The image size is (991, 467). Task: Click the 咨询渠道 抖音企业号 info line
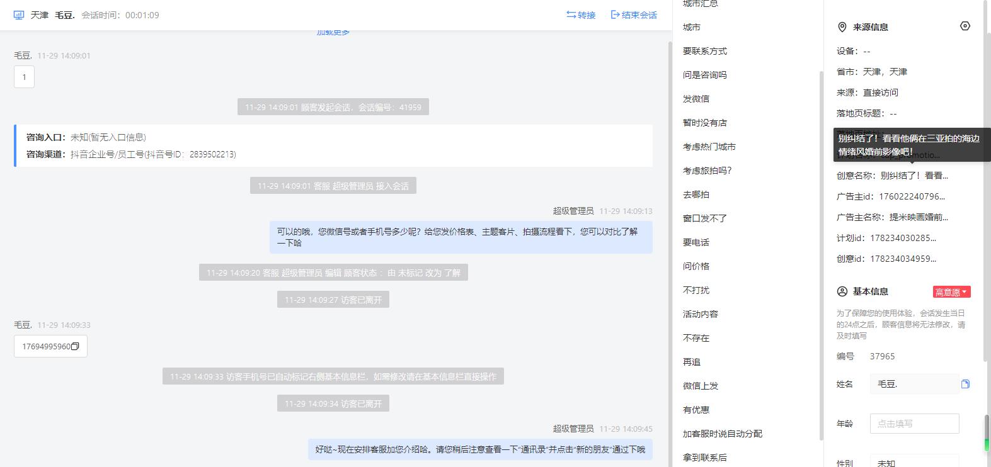click(x=131, y=154)
